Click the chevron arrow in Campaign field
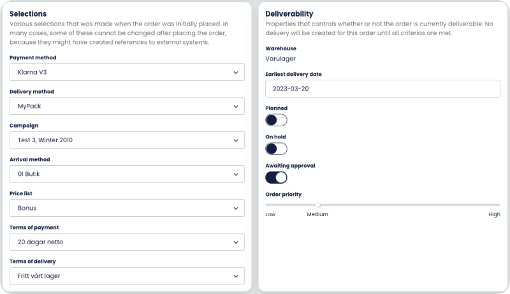Image resolution: width=510 pixels, height=294 pixels. point(236,140)
